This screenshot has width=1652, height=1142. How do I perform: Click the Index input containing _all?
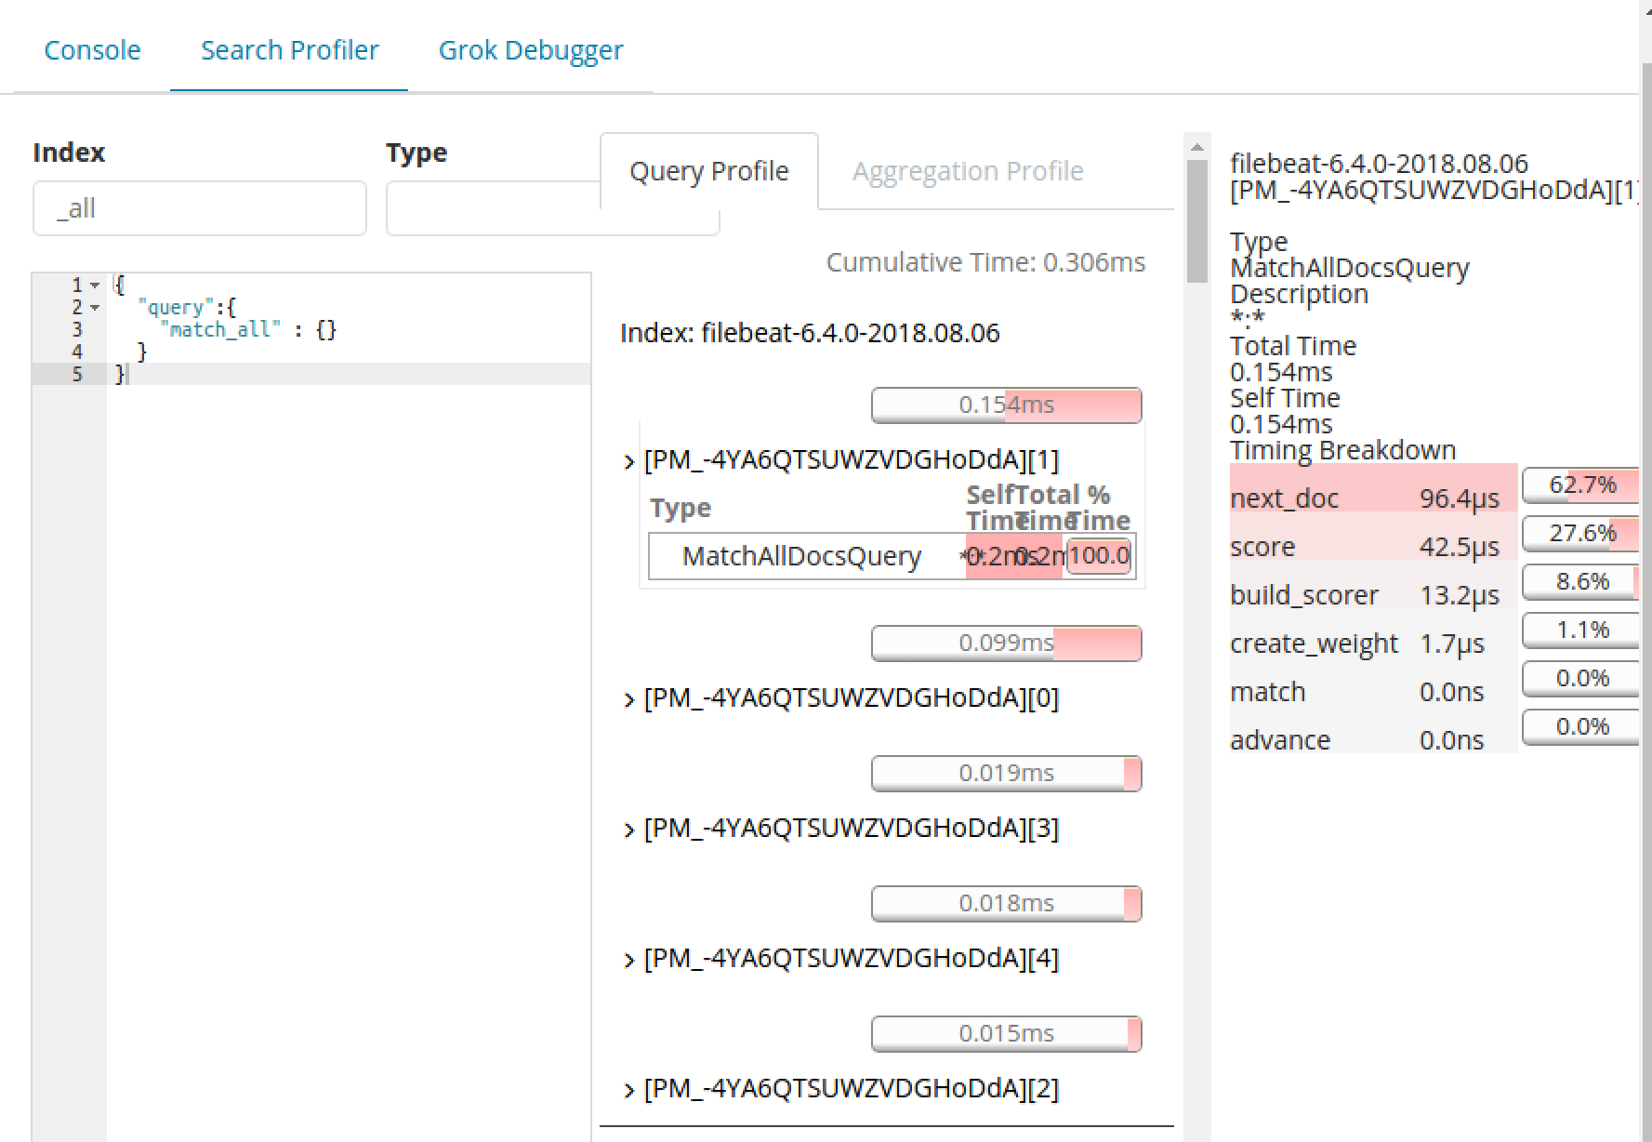(x=199, y=207)
